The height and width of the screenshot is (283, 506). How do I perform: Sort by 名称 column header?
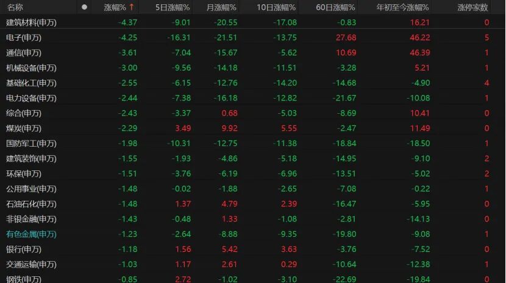point(15,7)
